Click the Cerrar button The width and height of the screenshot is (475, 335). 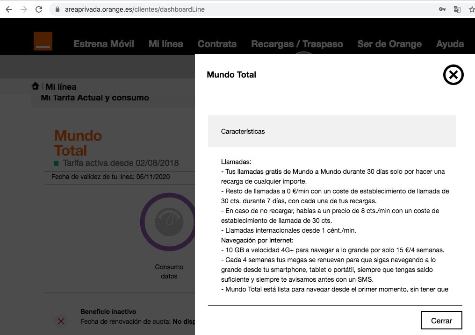point(441,321)
